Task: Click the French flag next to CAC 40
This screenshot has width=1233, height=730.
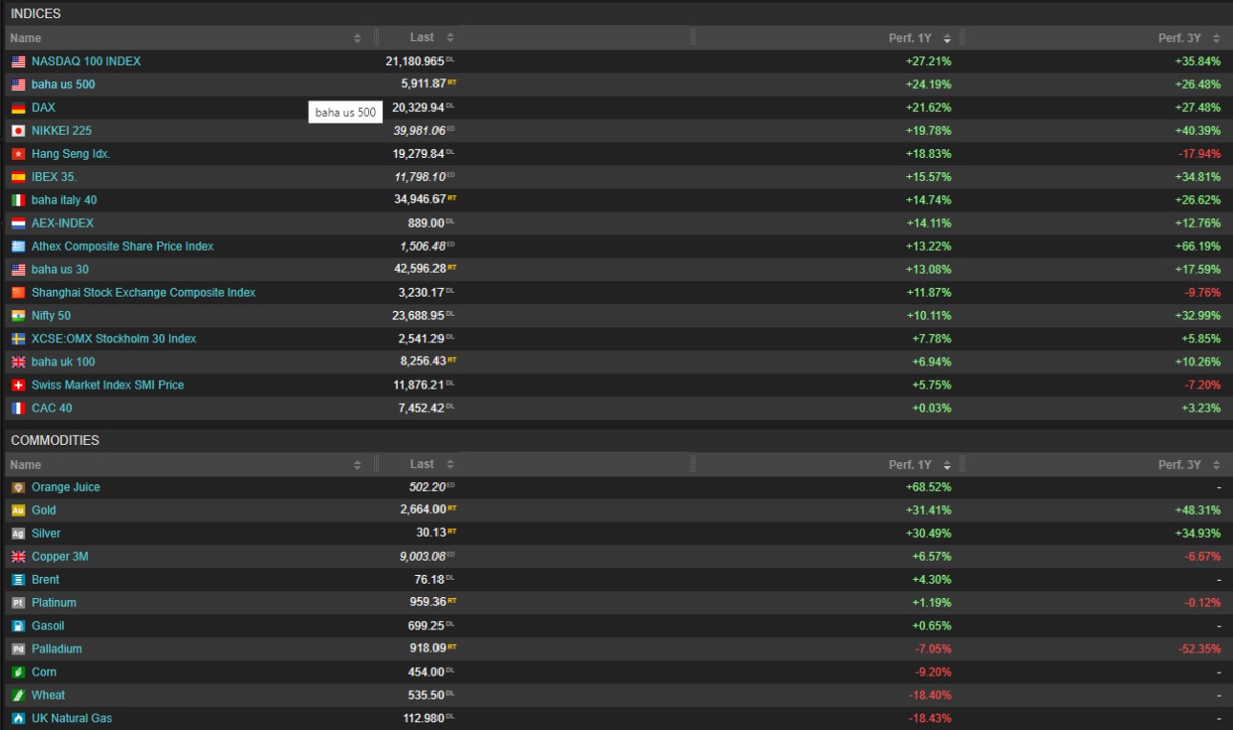Action: click(18, 408)
